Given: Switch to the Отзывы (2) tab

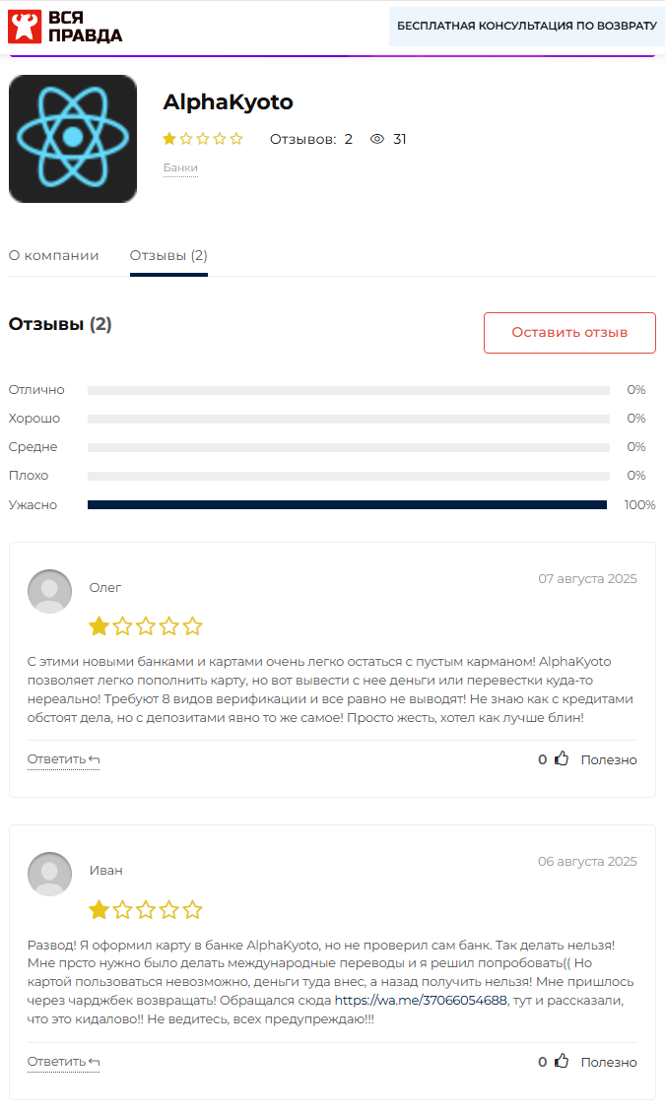Looking at the screenshot, I should (168, 255).
